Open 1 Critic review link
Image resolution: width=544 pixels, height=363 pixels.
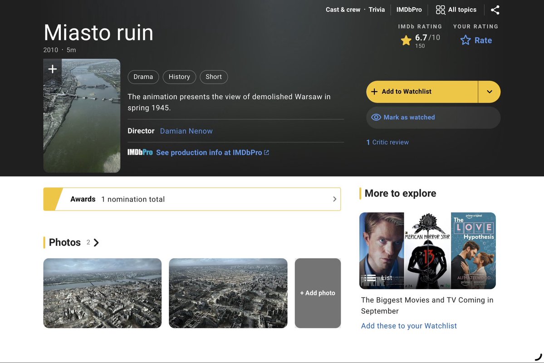tap(387, 142)
